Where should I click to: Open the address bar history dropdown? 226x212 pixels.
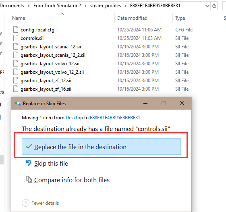click(207, 6)
